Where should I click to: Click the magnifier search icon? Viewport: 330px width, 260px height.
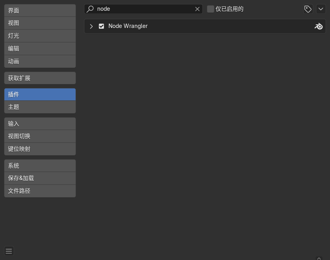pos(90,9)
